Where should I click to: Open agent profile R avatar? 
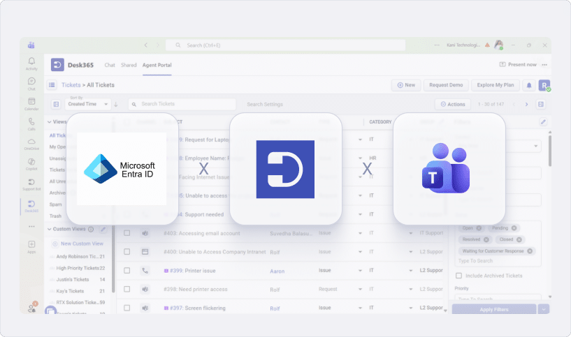point(544,85)
